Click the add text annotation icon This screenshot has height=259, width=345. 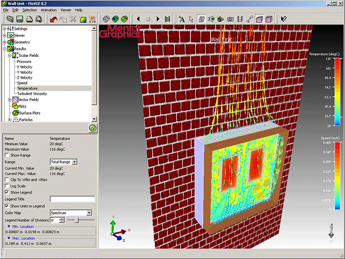point(181,19)
